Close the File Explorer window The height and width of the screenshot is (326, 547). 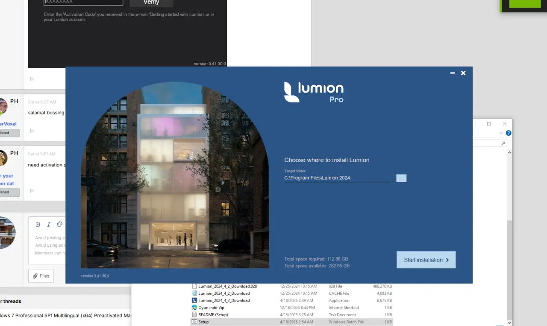pyautogui.click(x=505, y=124)
